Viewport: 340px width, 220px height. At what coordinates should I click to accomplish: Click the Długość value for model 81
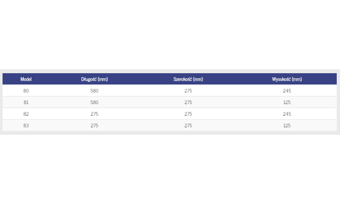pos(94,102)
